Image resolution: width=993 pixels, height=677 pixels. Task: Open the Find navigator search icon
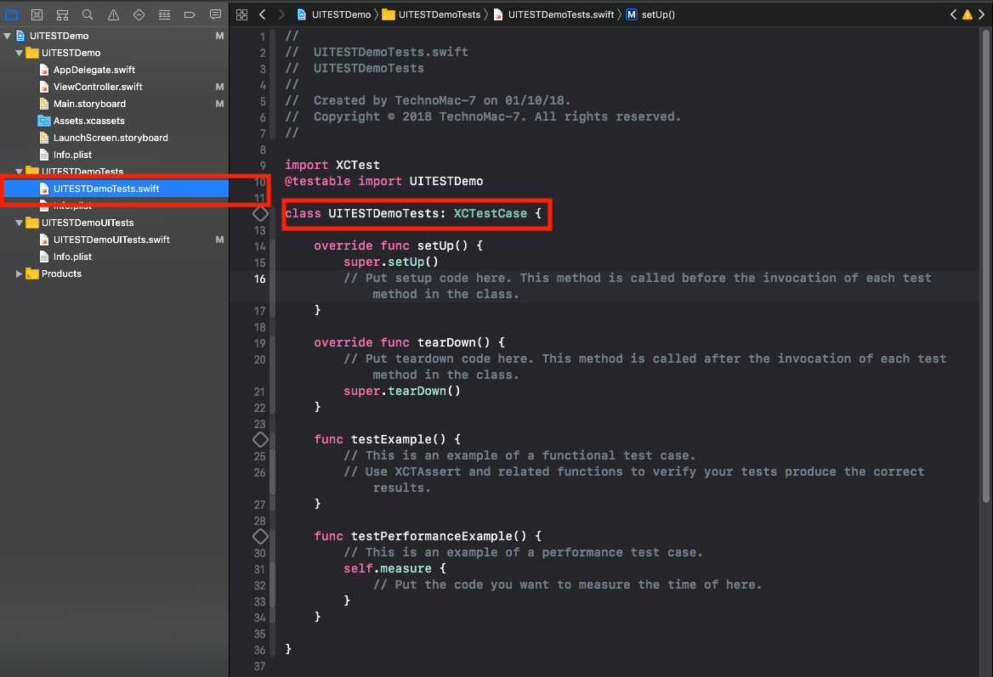point(88,14)
